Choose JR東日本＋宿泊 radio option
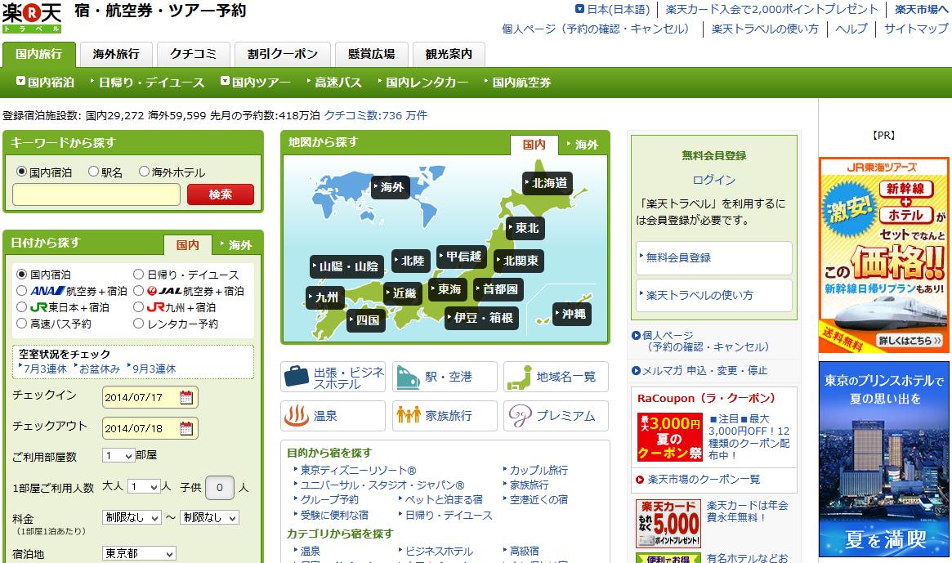 [x=21, y=307]
